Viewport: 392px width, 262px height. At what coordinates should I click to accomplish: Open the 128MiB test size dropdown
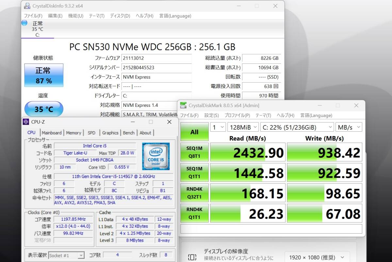pyautogui.click(x=243, y=127)
